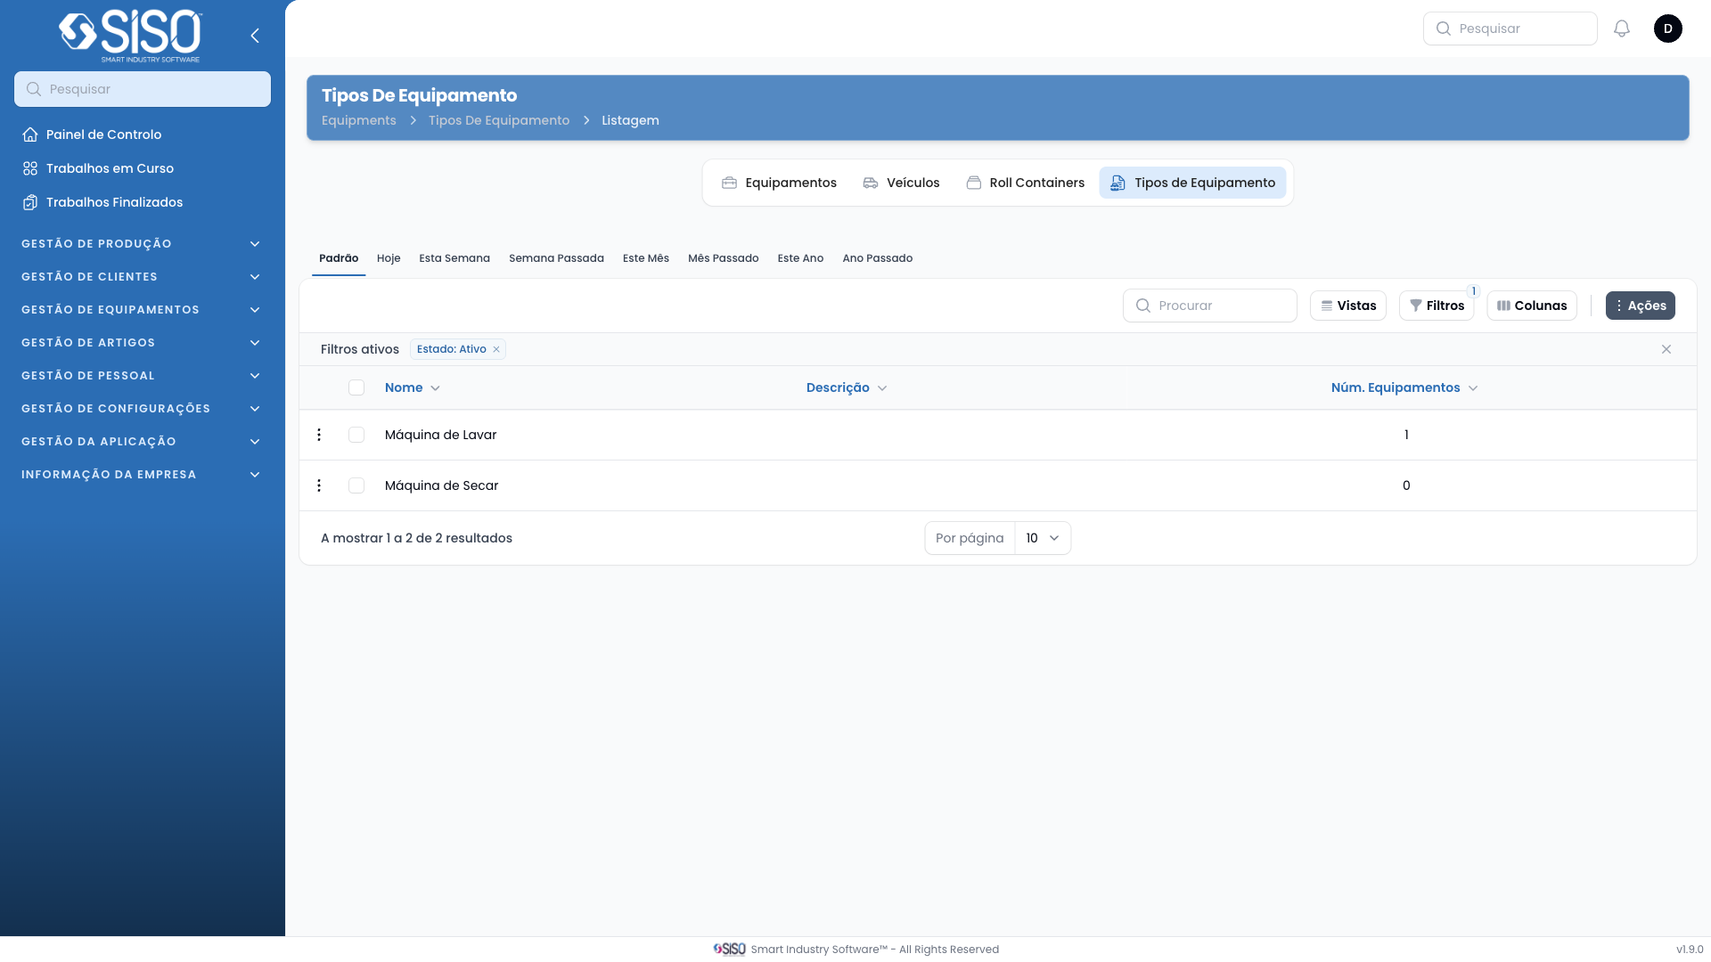Image resolution: width=1711 pixels, height=962 pixels.
Task: Open Painel de Controlo home icon
Action: 30,135
